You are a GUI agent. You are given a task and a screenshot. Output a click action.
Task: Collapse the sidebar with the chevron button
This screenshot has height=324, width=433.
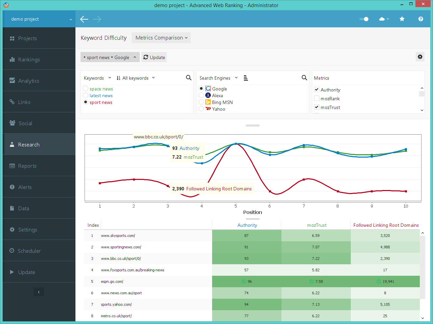pyautogui.click(x=39, y=292)
